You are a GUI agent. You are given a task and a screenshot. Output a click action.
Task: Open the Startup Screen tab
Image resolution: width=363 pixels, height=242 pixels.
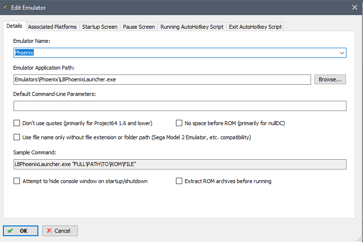coord(100,27)
